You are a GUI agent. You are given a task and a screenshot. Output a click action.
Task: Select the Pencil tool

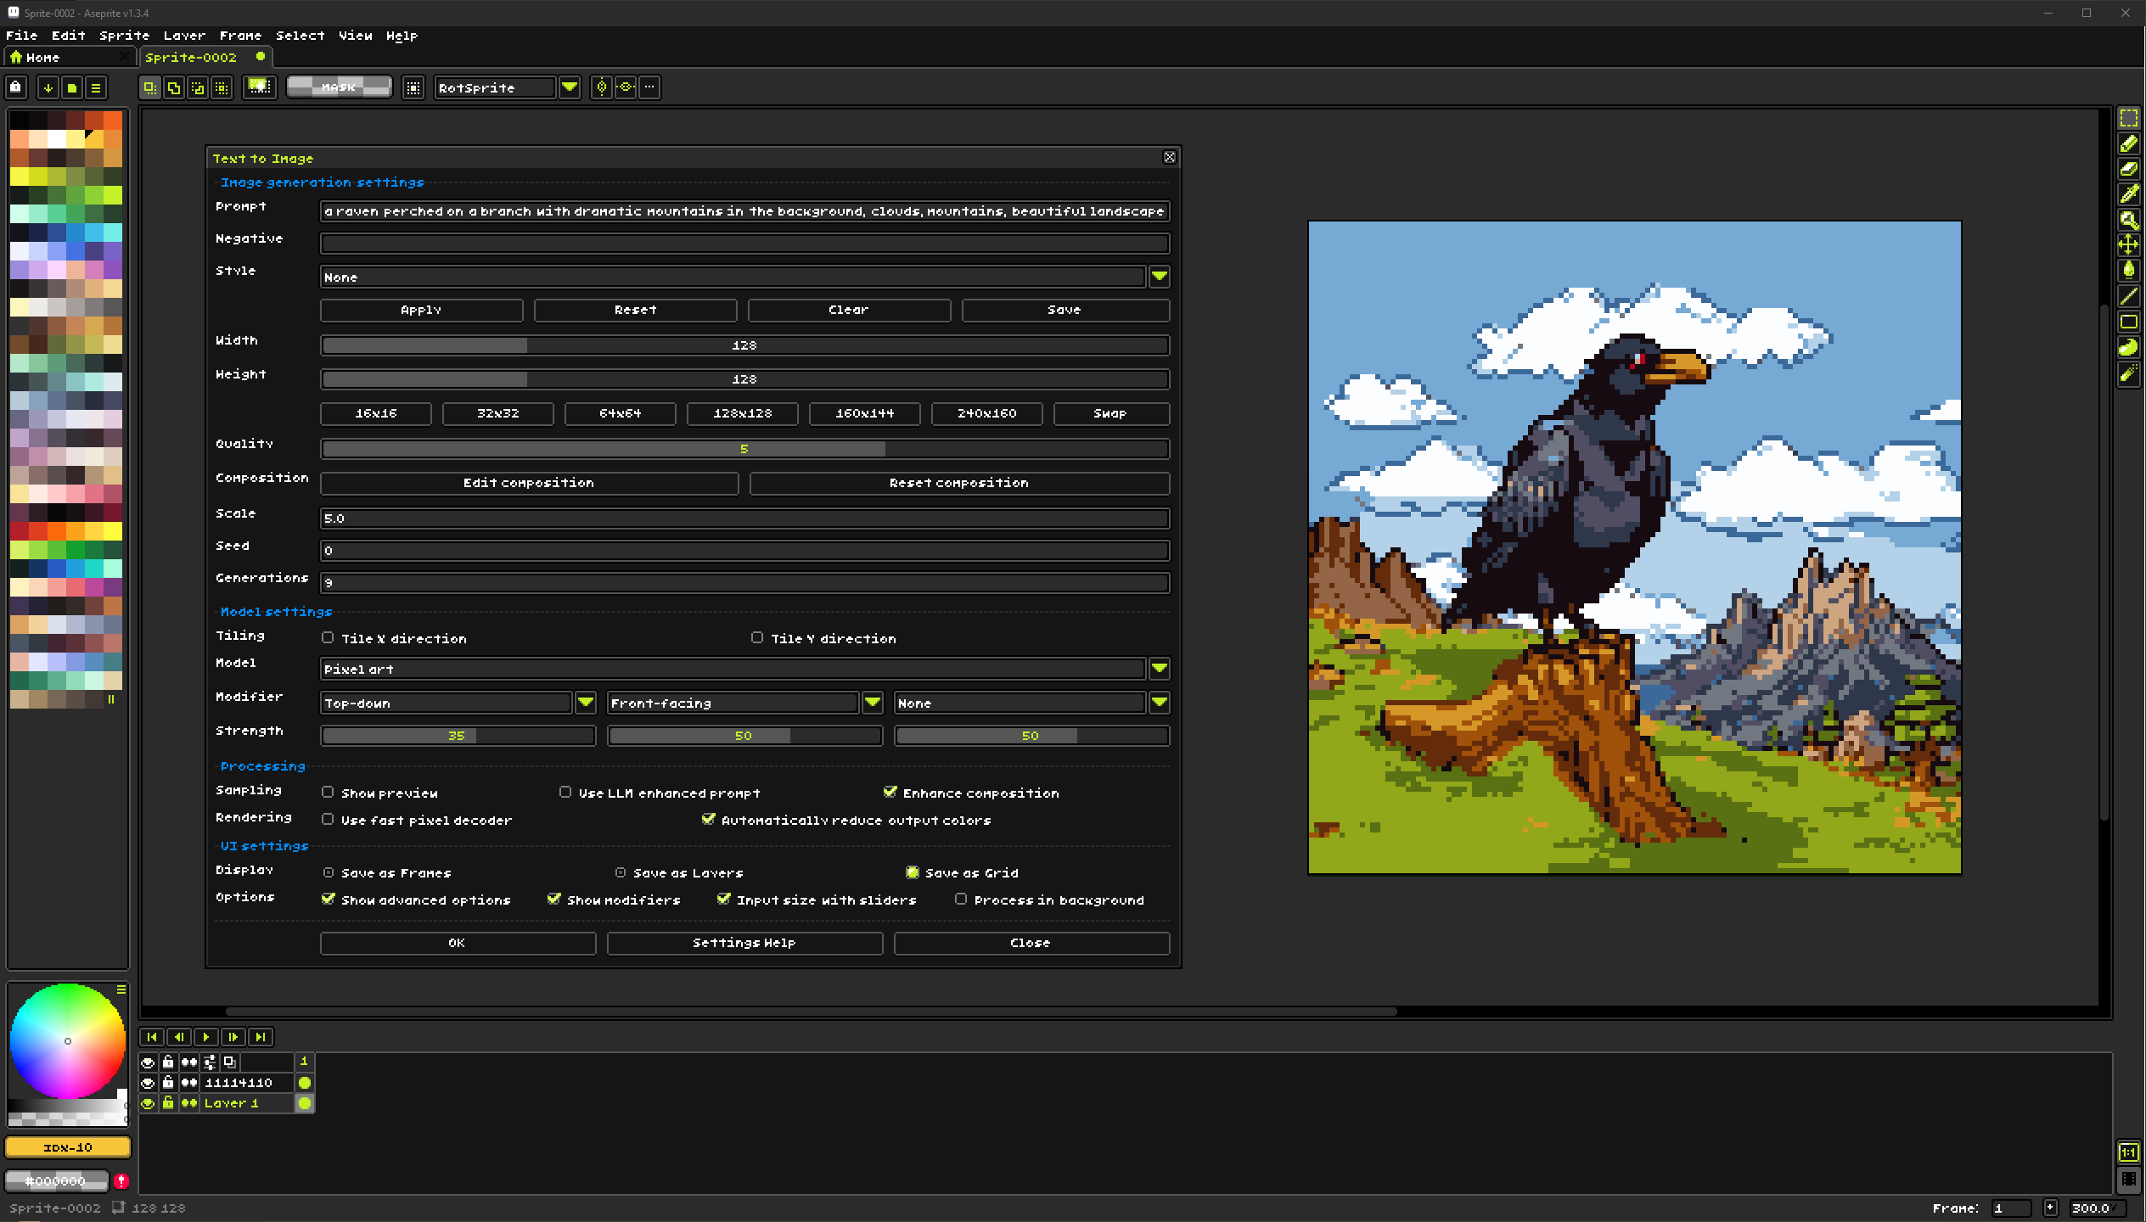pyautogui.click(x=2128, y=143)
